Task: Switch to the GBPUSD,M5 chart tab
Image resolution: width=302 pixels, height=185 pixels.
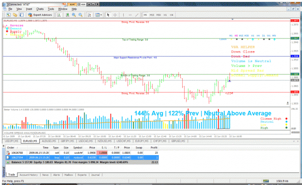Action: click(178, 141)
